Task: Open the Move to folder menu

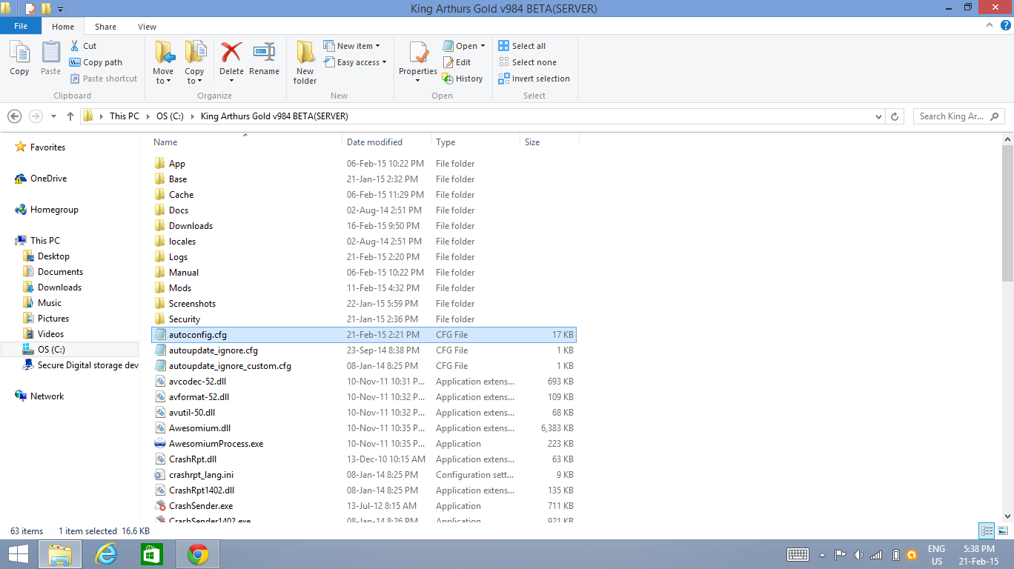Action: tap(163, 63)
